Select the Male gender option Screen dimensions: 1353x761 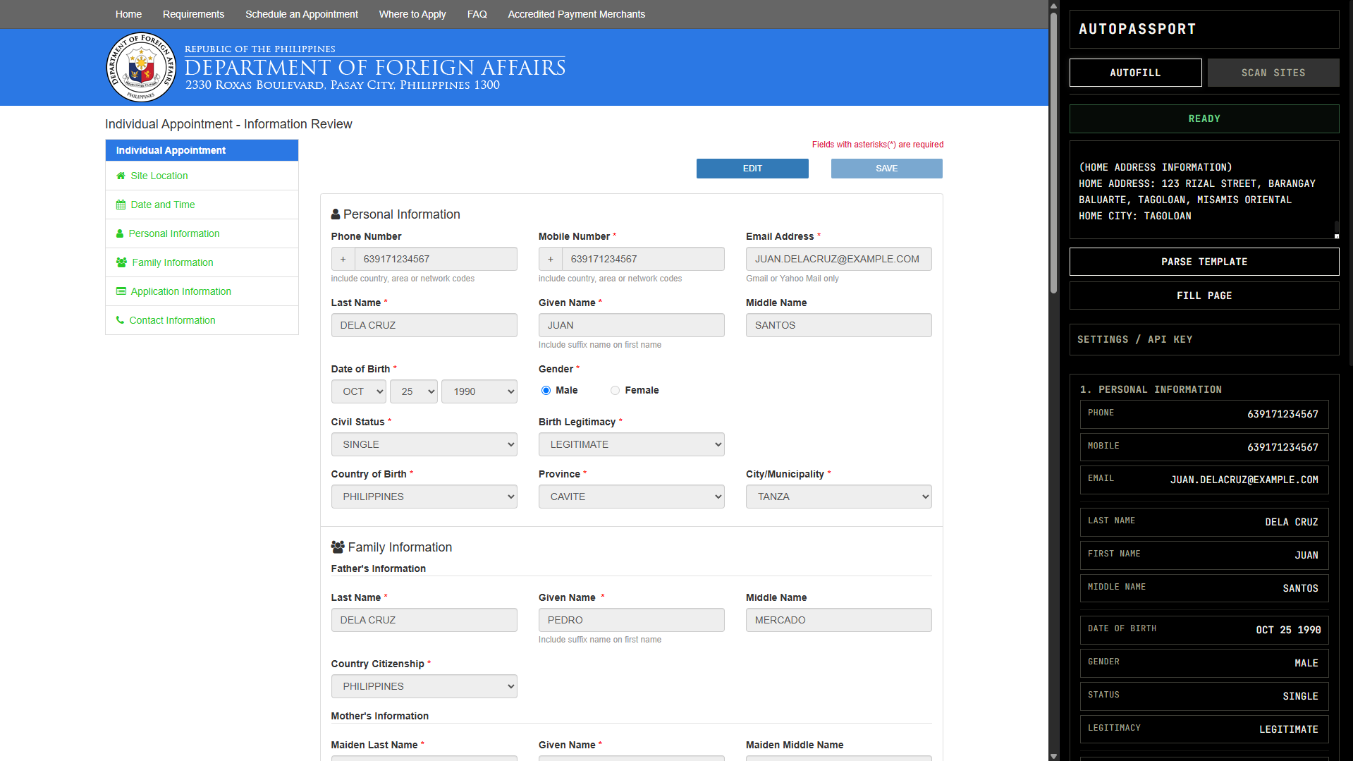pyautogui.click(x=546, y=390)
